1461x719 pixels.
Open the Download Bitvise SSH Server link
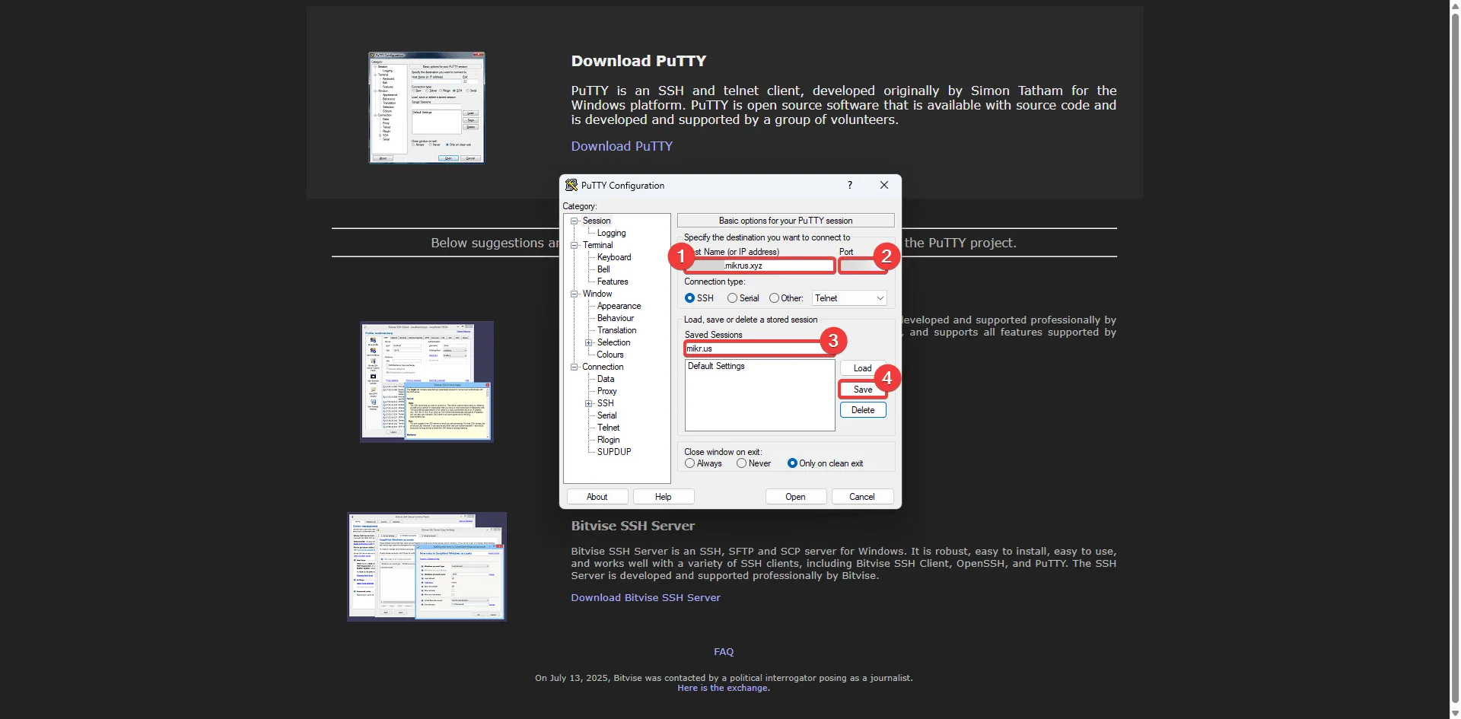[x=645, y=598]
